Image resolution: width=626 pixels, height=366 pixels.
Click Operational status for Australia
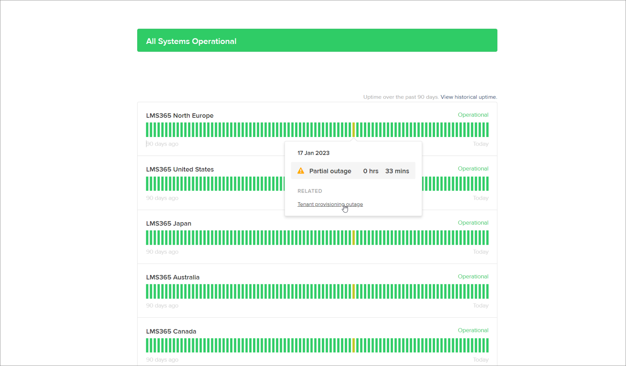point(473,276)
